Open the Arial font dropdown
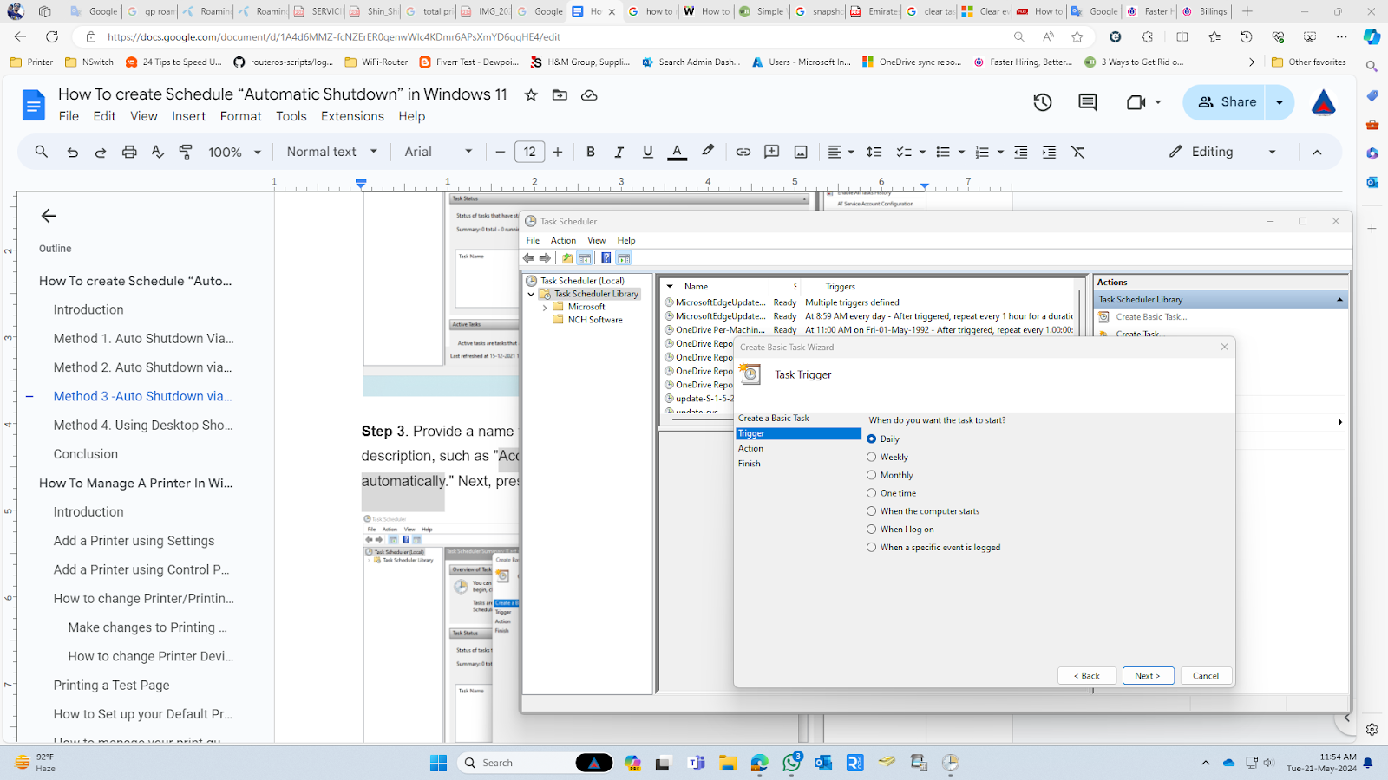This screenshot has height=780, width=1388. (x=438, y=152)
